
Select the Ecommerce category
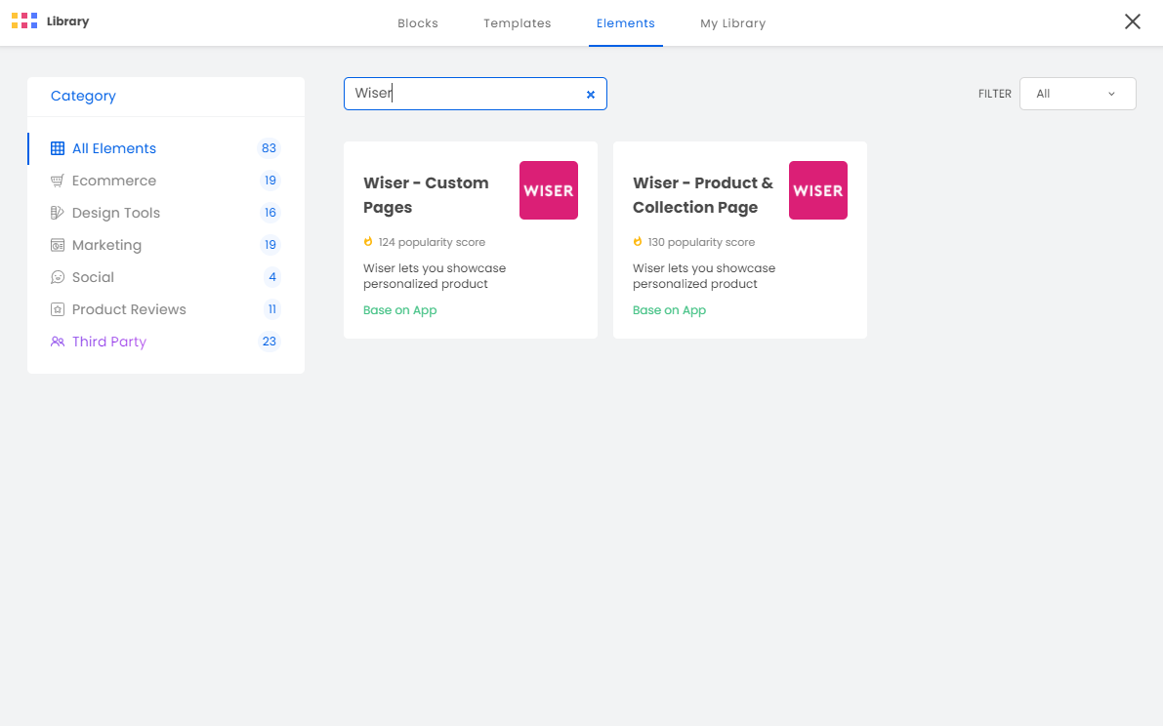click(x=166, y=181)
